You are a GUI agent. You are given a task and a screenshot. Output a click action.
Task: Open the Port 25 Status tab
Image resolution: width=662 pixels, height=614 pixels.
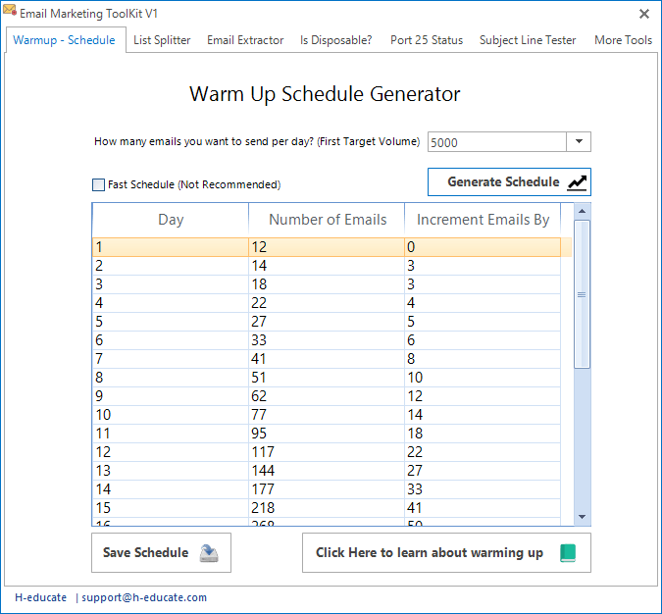[427, 40]
